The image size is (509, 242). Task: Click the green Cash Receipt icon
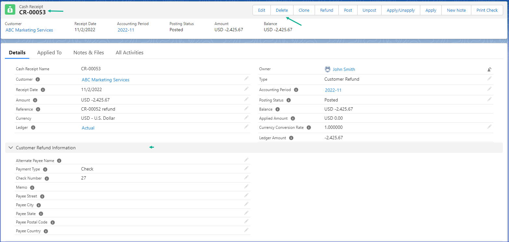click(10, 10)
